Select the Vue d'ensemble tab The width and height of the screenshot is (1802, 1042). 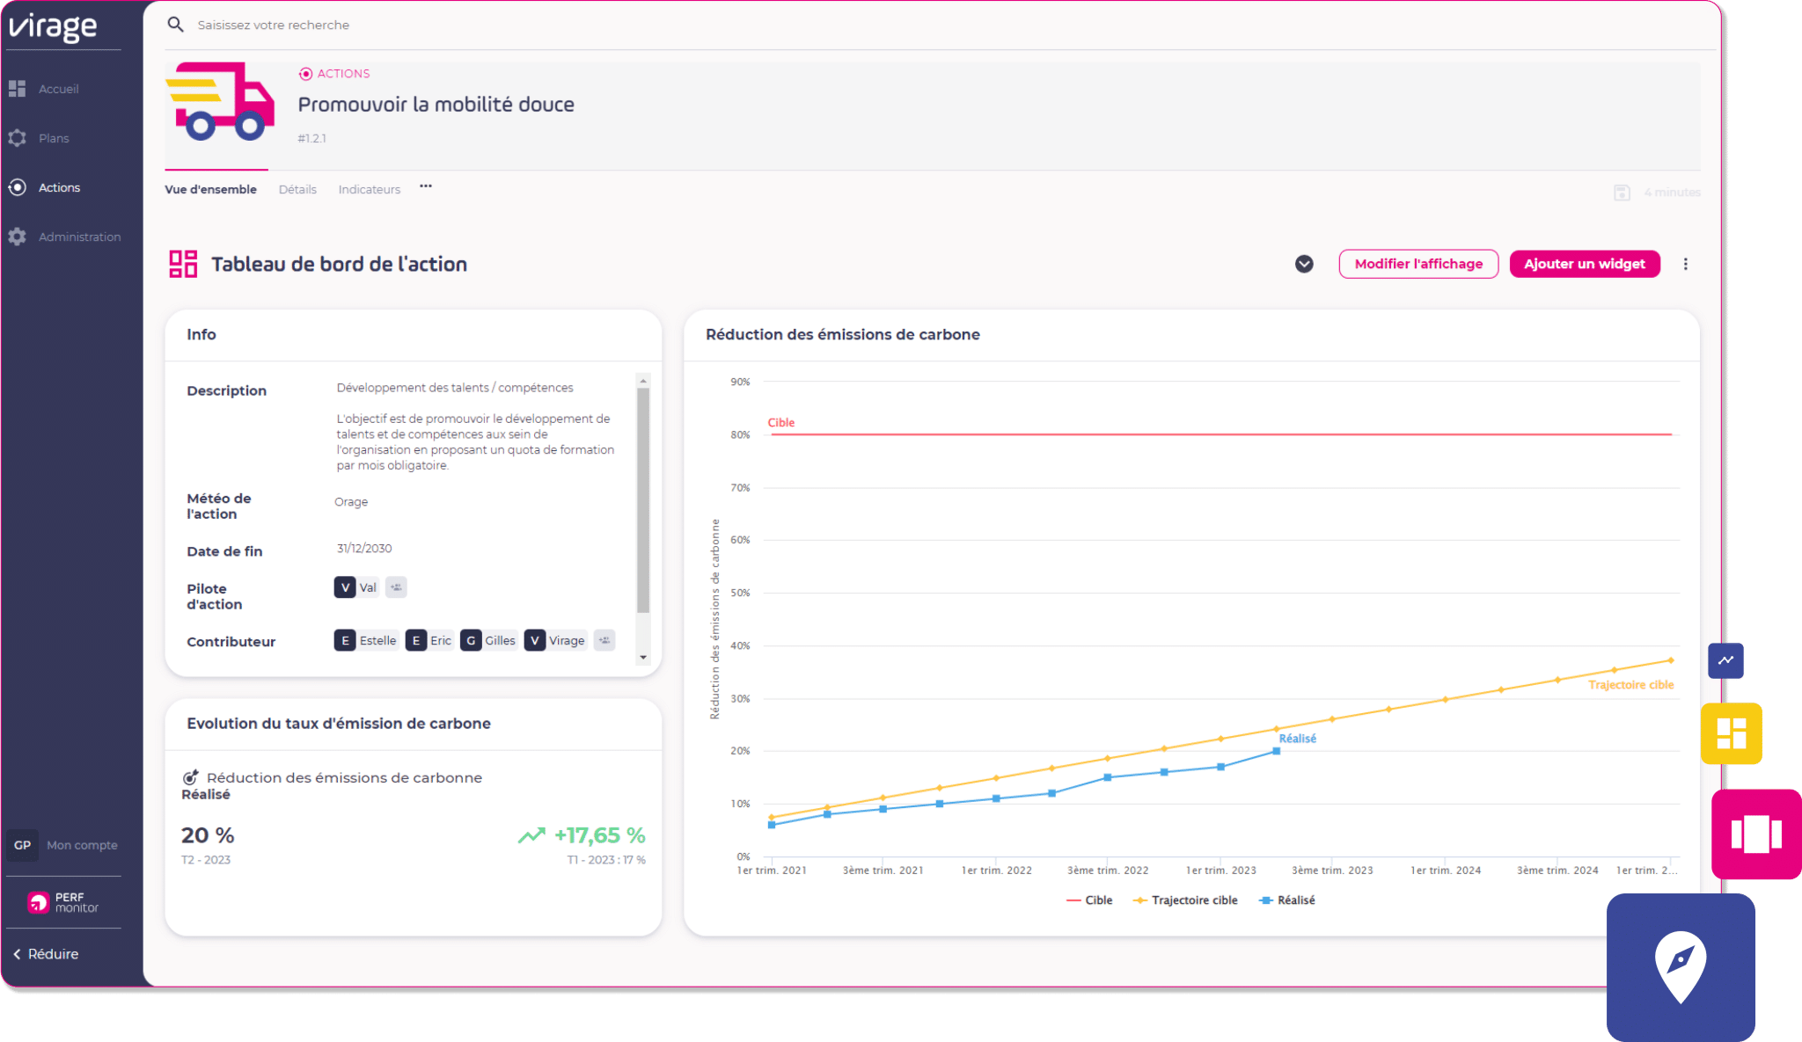click(211, 188)
